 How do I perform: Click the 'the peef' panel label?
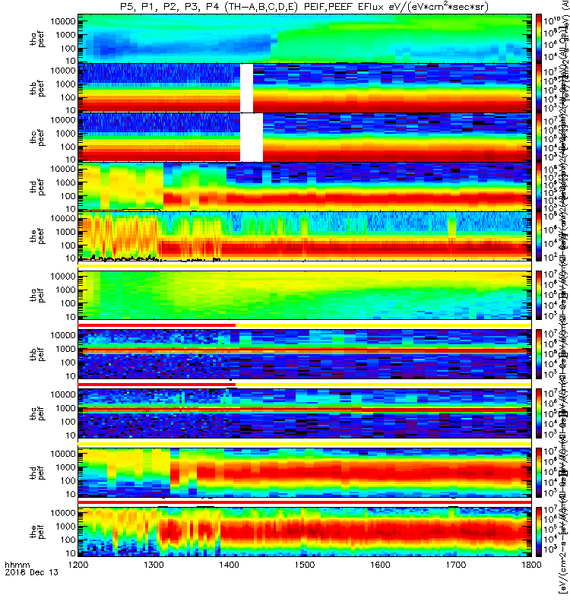pos(37,236)
